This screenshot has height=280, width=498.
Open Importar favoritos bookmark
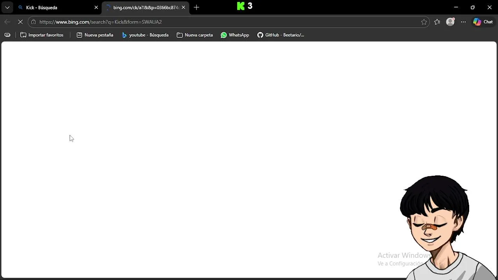click(42, 35)
